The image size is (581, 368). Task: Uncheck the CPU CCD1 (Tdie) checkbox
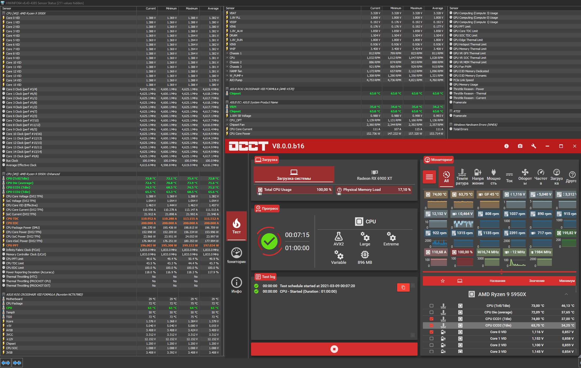(431, 319)
